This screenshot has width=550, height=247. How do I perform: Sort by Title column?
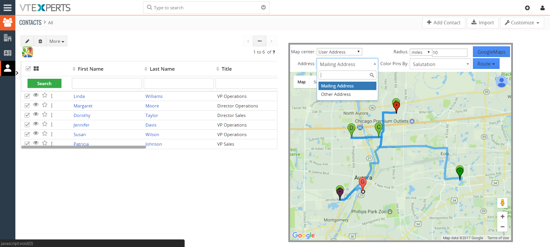[x=224, y=69]
